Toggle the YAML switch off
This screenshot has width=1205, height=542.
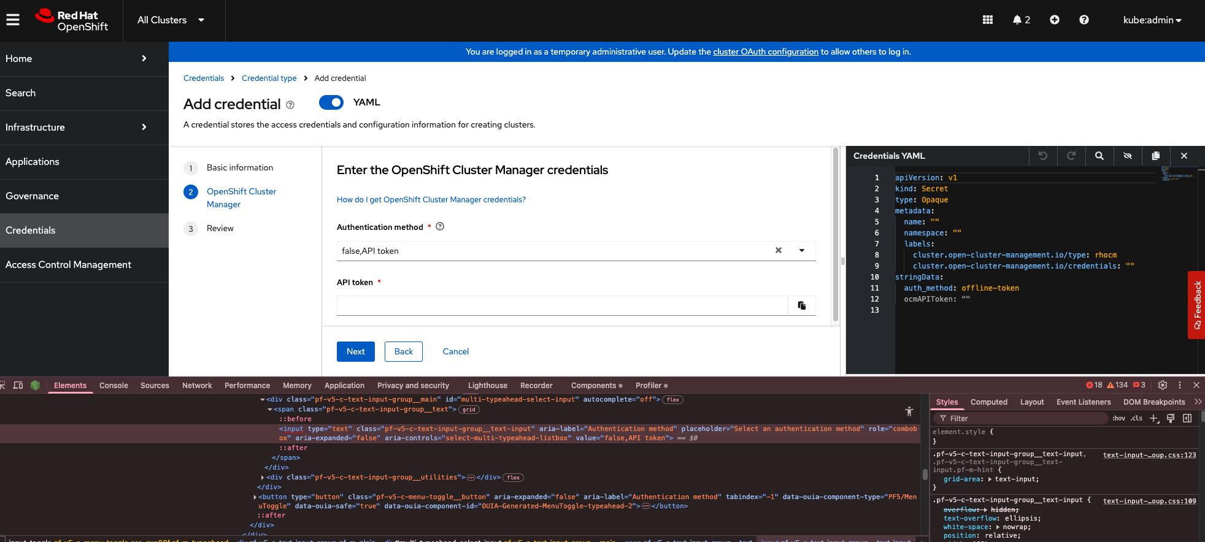pos(331,102)
